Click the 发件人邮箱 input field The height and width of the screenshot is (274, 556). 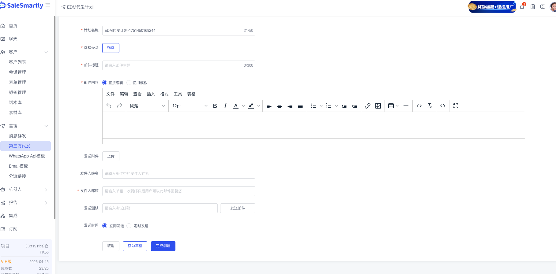click(179, 191)
